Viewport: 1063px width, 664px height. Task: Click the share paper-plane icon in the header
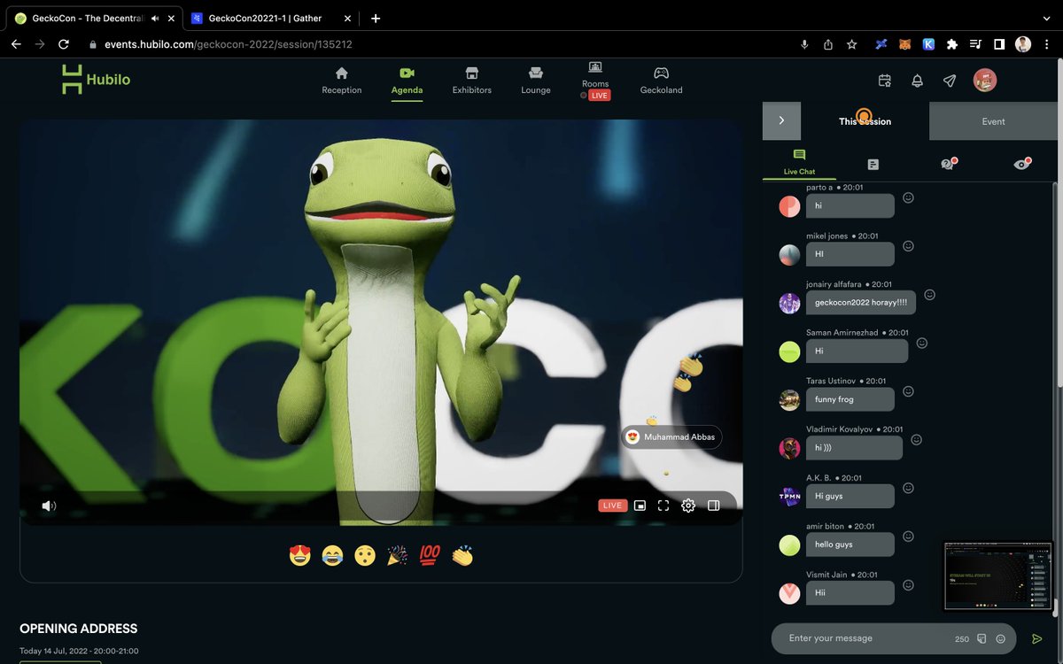point(949,81)
